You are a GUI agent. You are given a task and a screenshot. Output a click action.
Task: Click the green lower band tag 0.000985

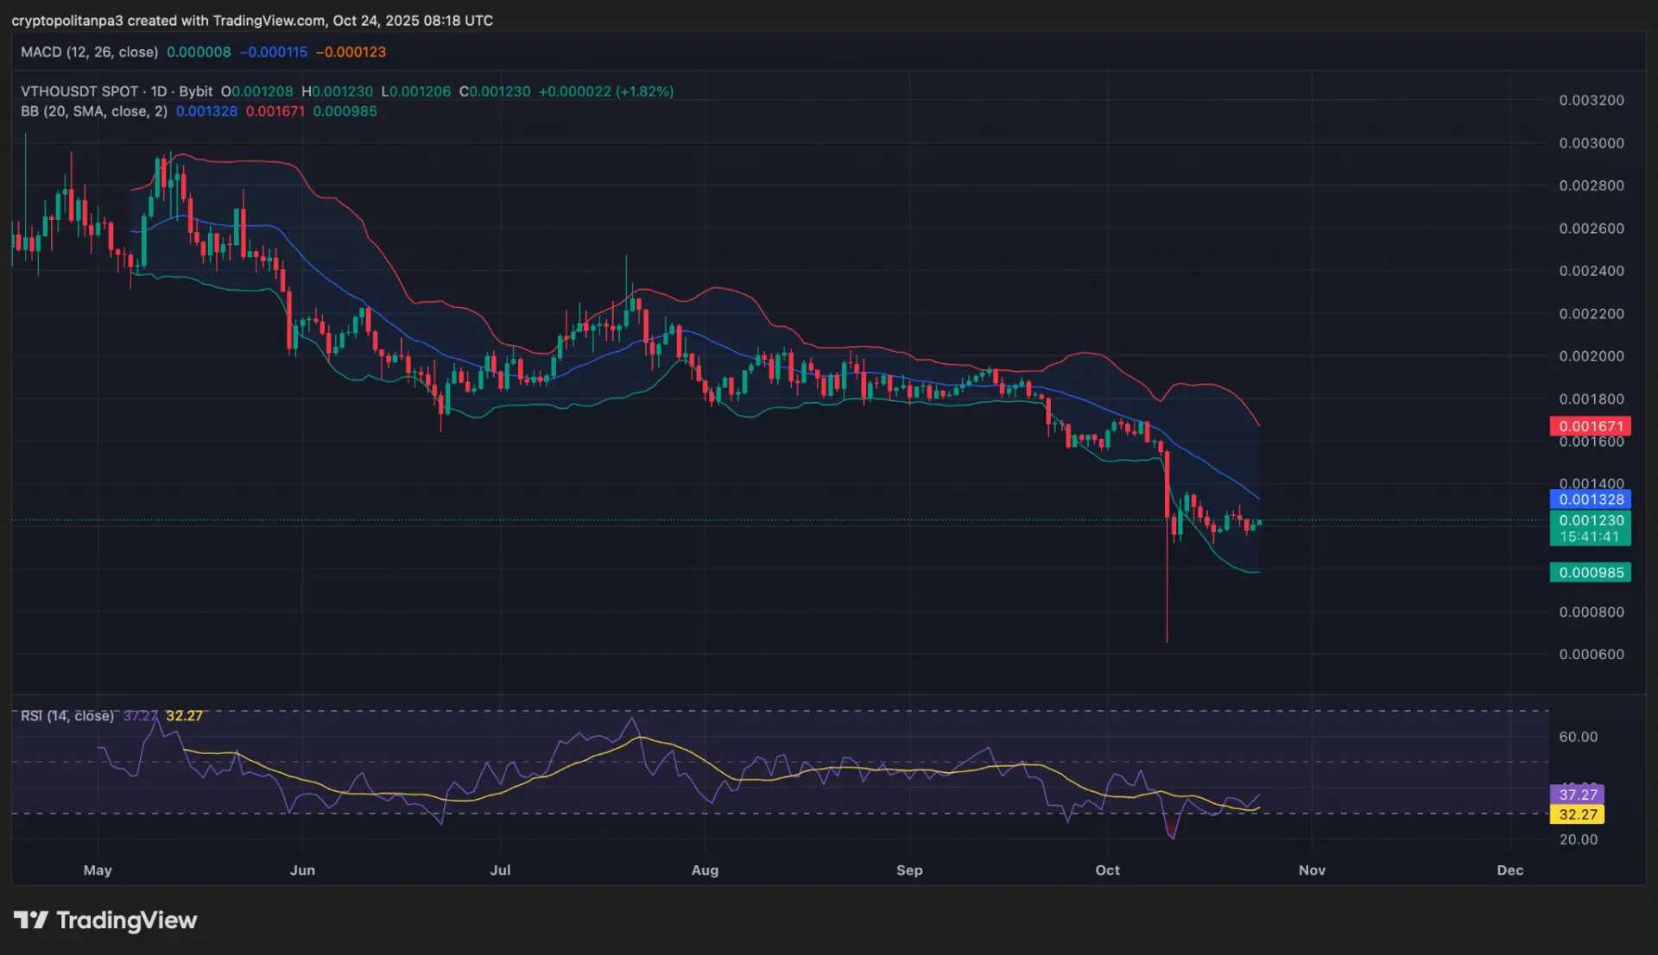[1590, 572]
